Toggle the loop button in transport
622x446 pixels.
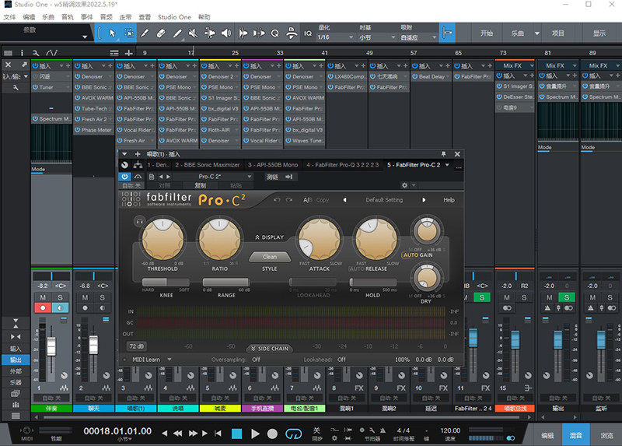294,434
